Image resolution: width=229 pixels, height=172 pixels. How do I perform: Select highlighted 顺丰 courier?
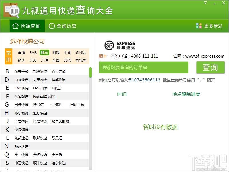(x=44, y=52)
